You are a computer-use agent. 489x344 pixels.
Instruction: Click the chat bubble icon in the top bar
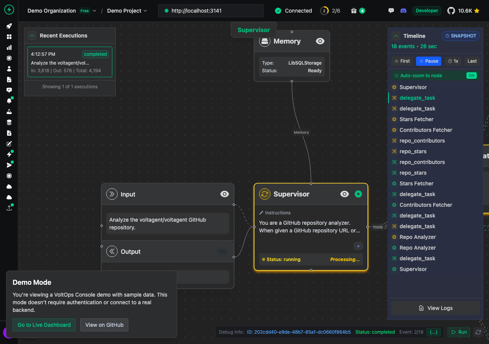(x=391, y=11)
